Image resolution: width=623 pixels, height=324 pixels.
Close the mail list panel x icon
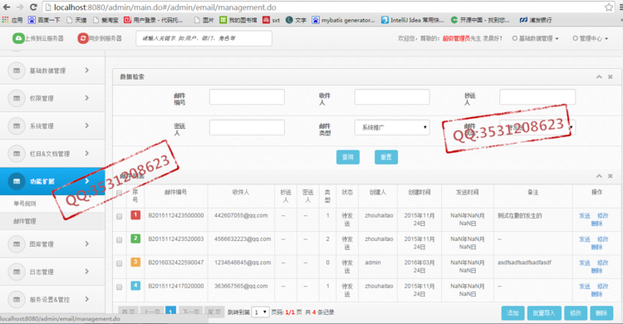coord(611,176)
